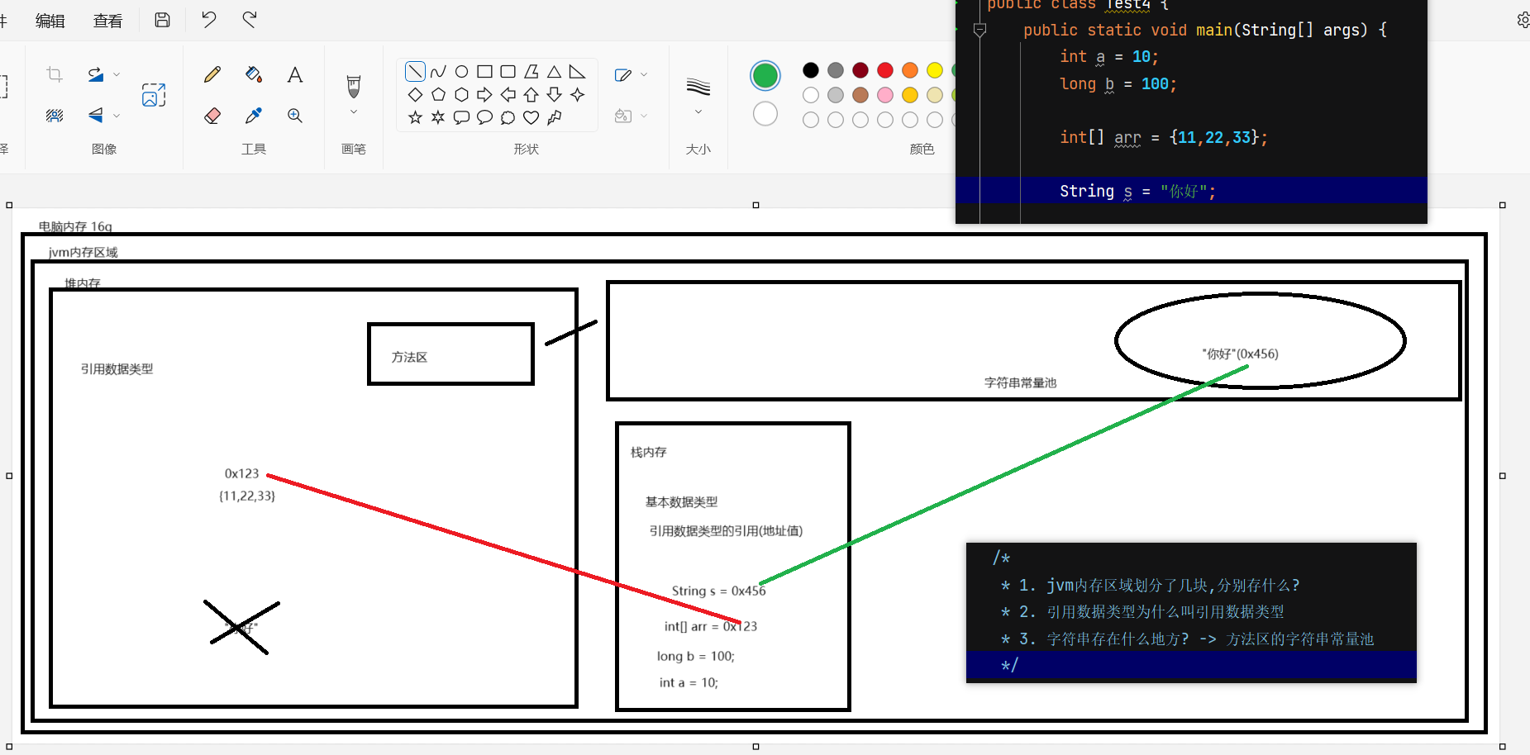The height and width of the screenshot is (755, 1530).
Task: Select the Five-point star shape
Action: click(415, 117)
